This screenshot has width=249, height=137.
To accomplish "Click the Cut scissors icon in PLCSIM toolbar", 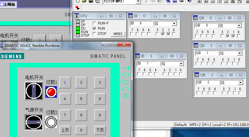I will click(146, 1).
